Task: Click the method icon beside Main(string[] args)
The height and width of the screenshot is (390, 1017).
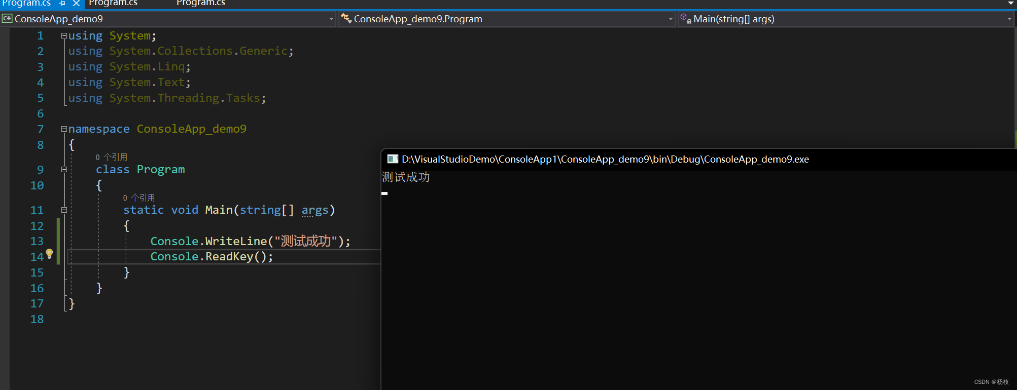Action: click(x=686, y=18)
